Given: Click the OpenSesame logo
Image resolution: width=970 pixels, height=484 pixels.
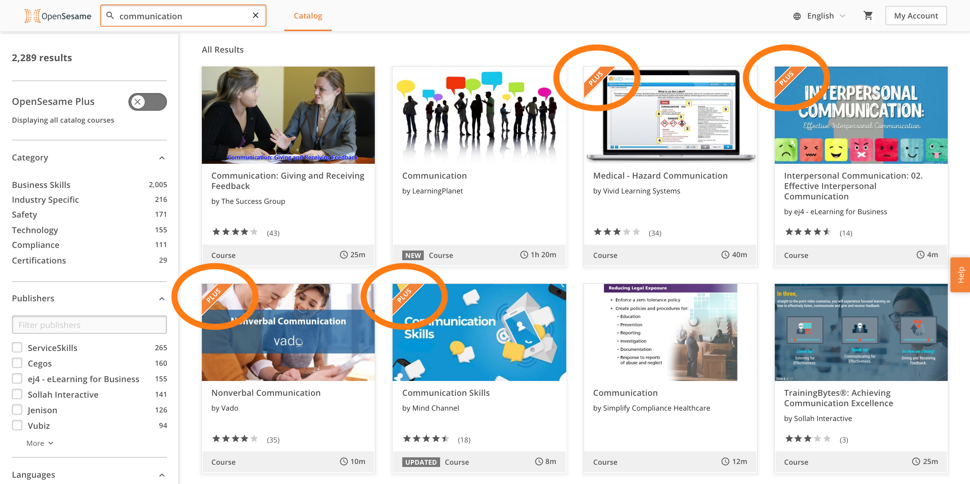Looking at the screenshot, I should 58,16.
